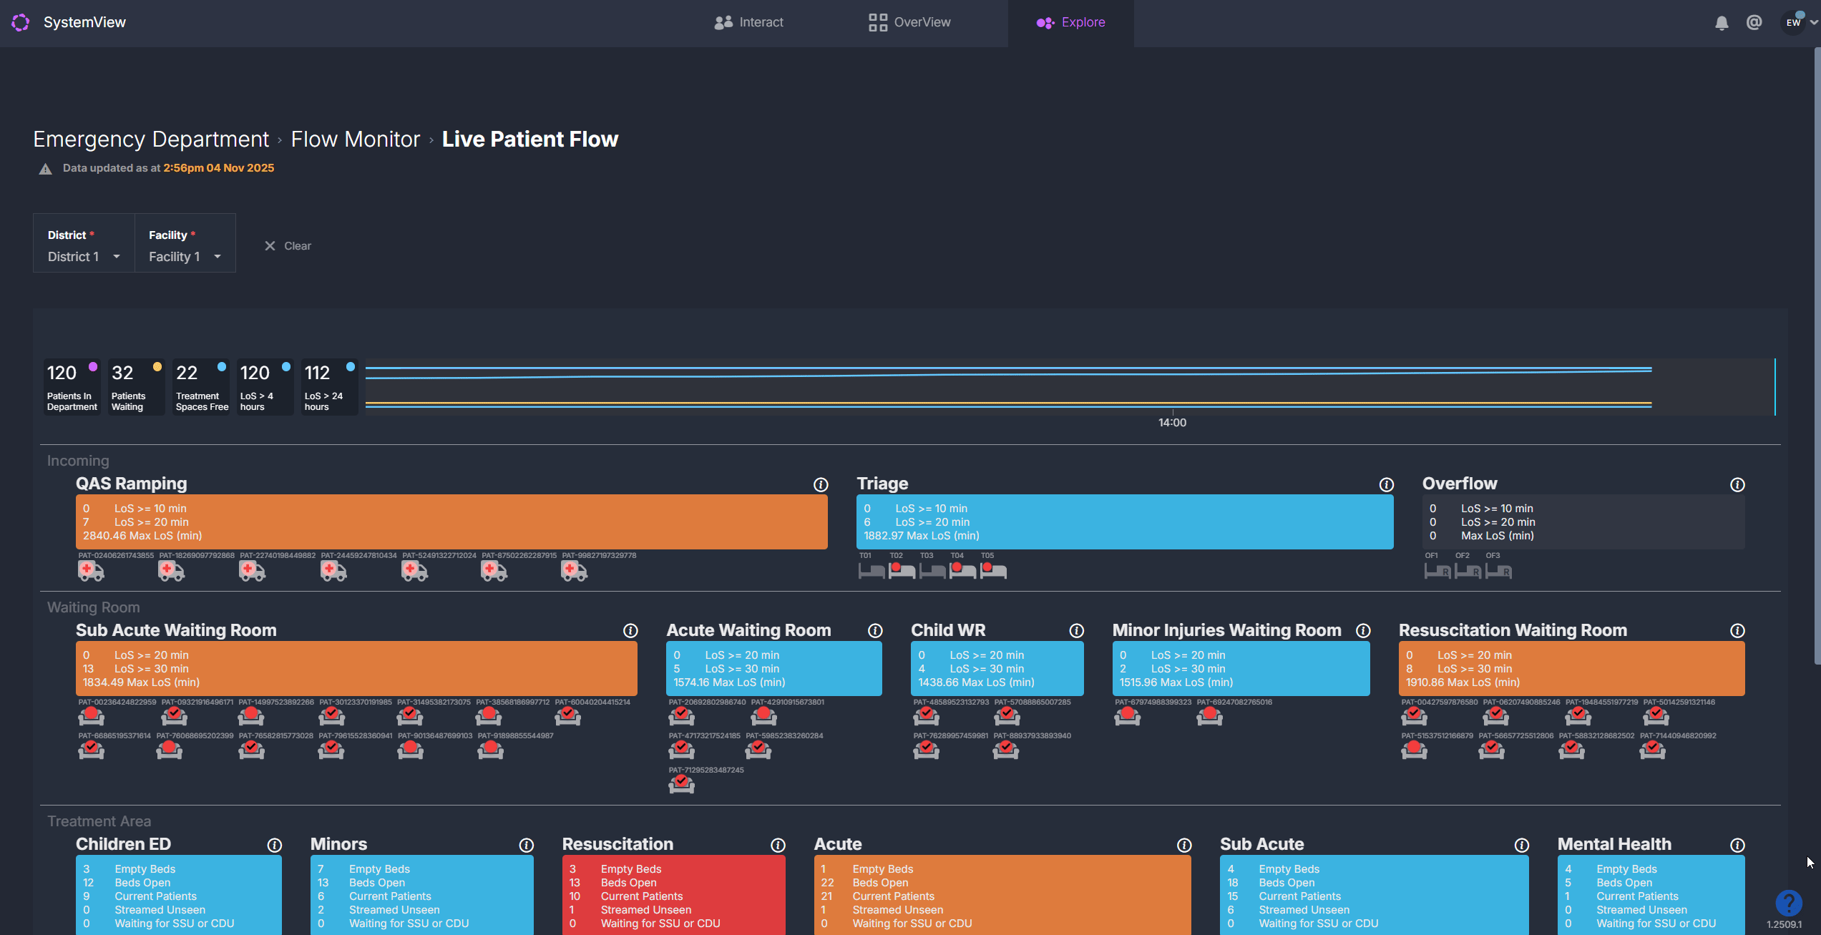This screenshot has height=935, width=1821.
Task: Switch to the Interact tab
Action: click(748, 23)
